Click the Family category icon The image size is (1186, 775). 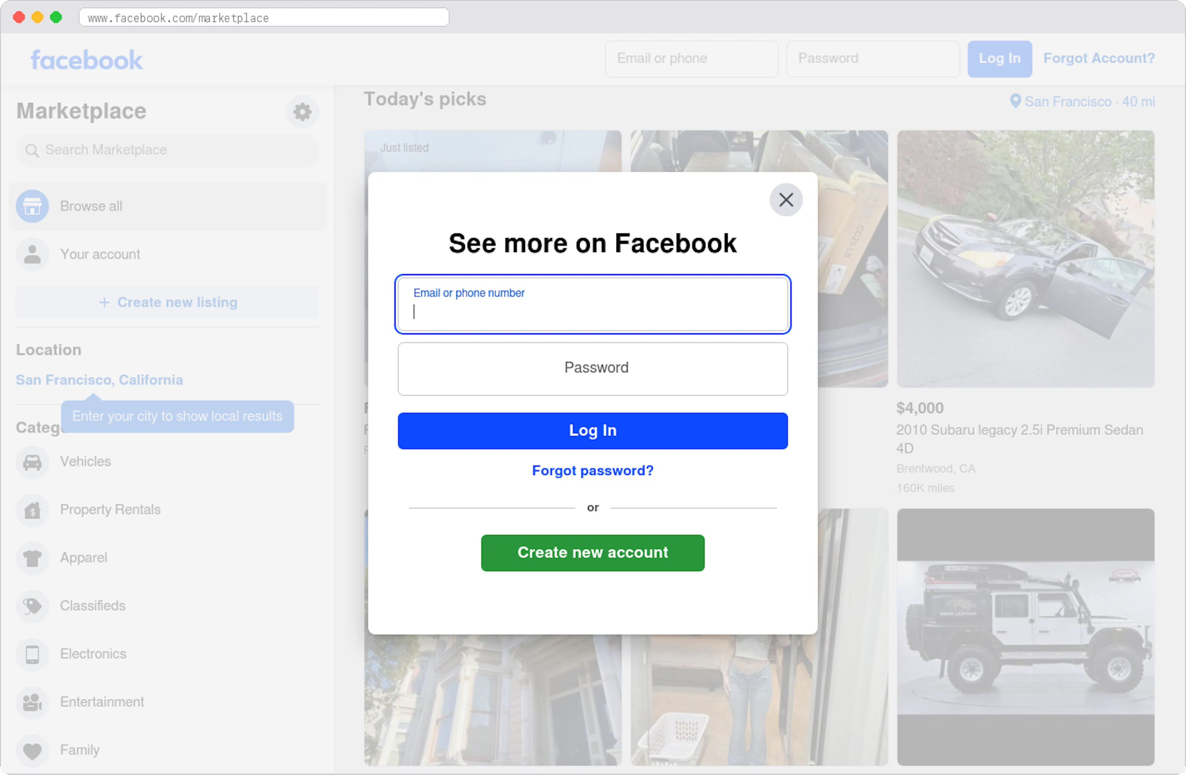click(x=32, y=750)
